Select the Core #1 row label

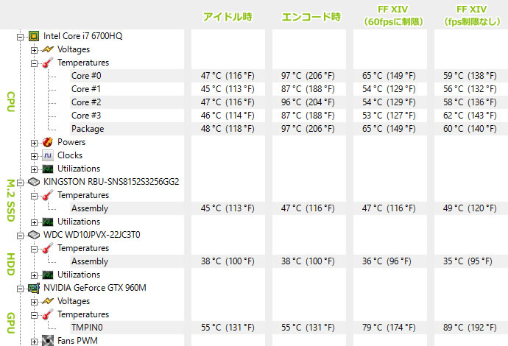pyautogui.click(x=86, y=89)
